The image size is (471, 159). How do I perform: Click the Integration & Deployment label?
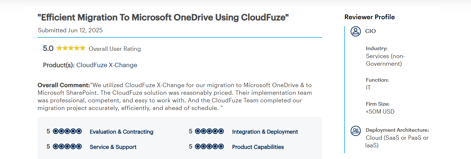(x=265, y=132)
